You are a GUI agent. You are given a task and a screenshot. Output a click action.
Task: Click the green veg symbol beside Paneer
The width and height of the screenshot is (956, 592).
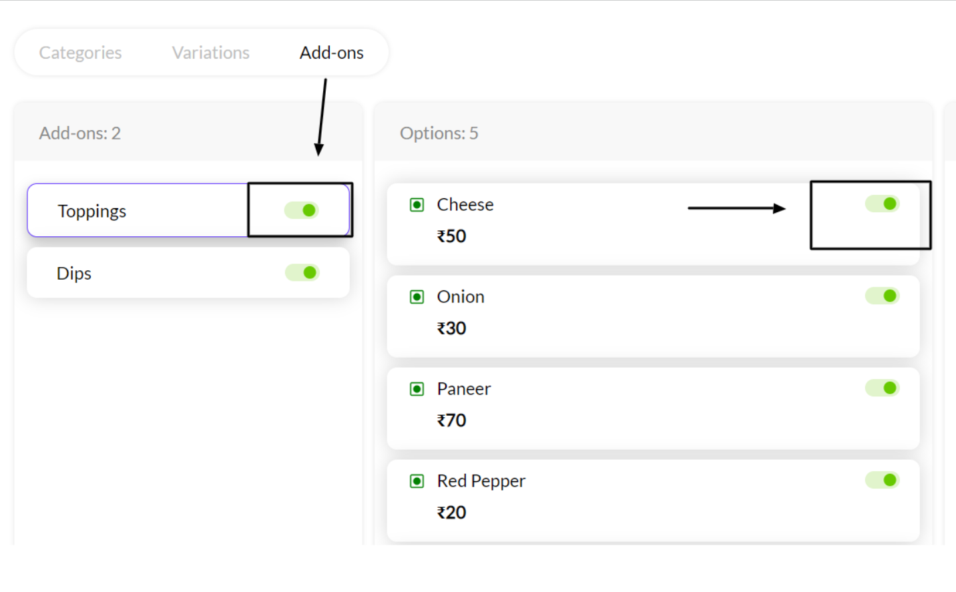pos(417,389)
